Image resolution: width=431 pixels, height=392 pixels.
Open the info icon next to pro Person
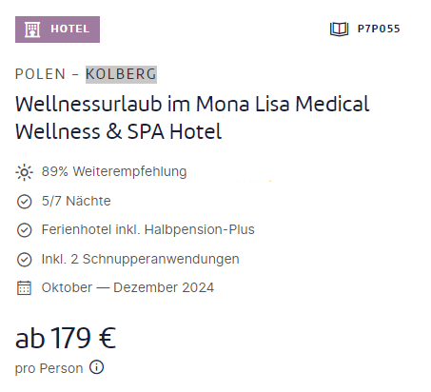[x=96, y=367]
